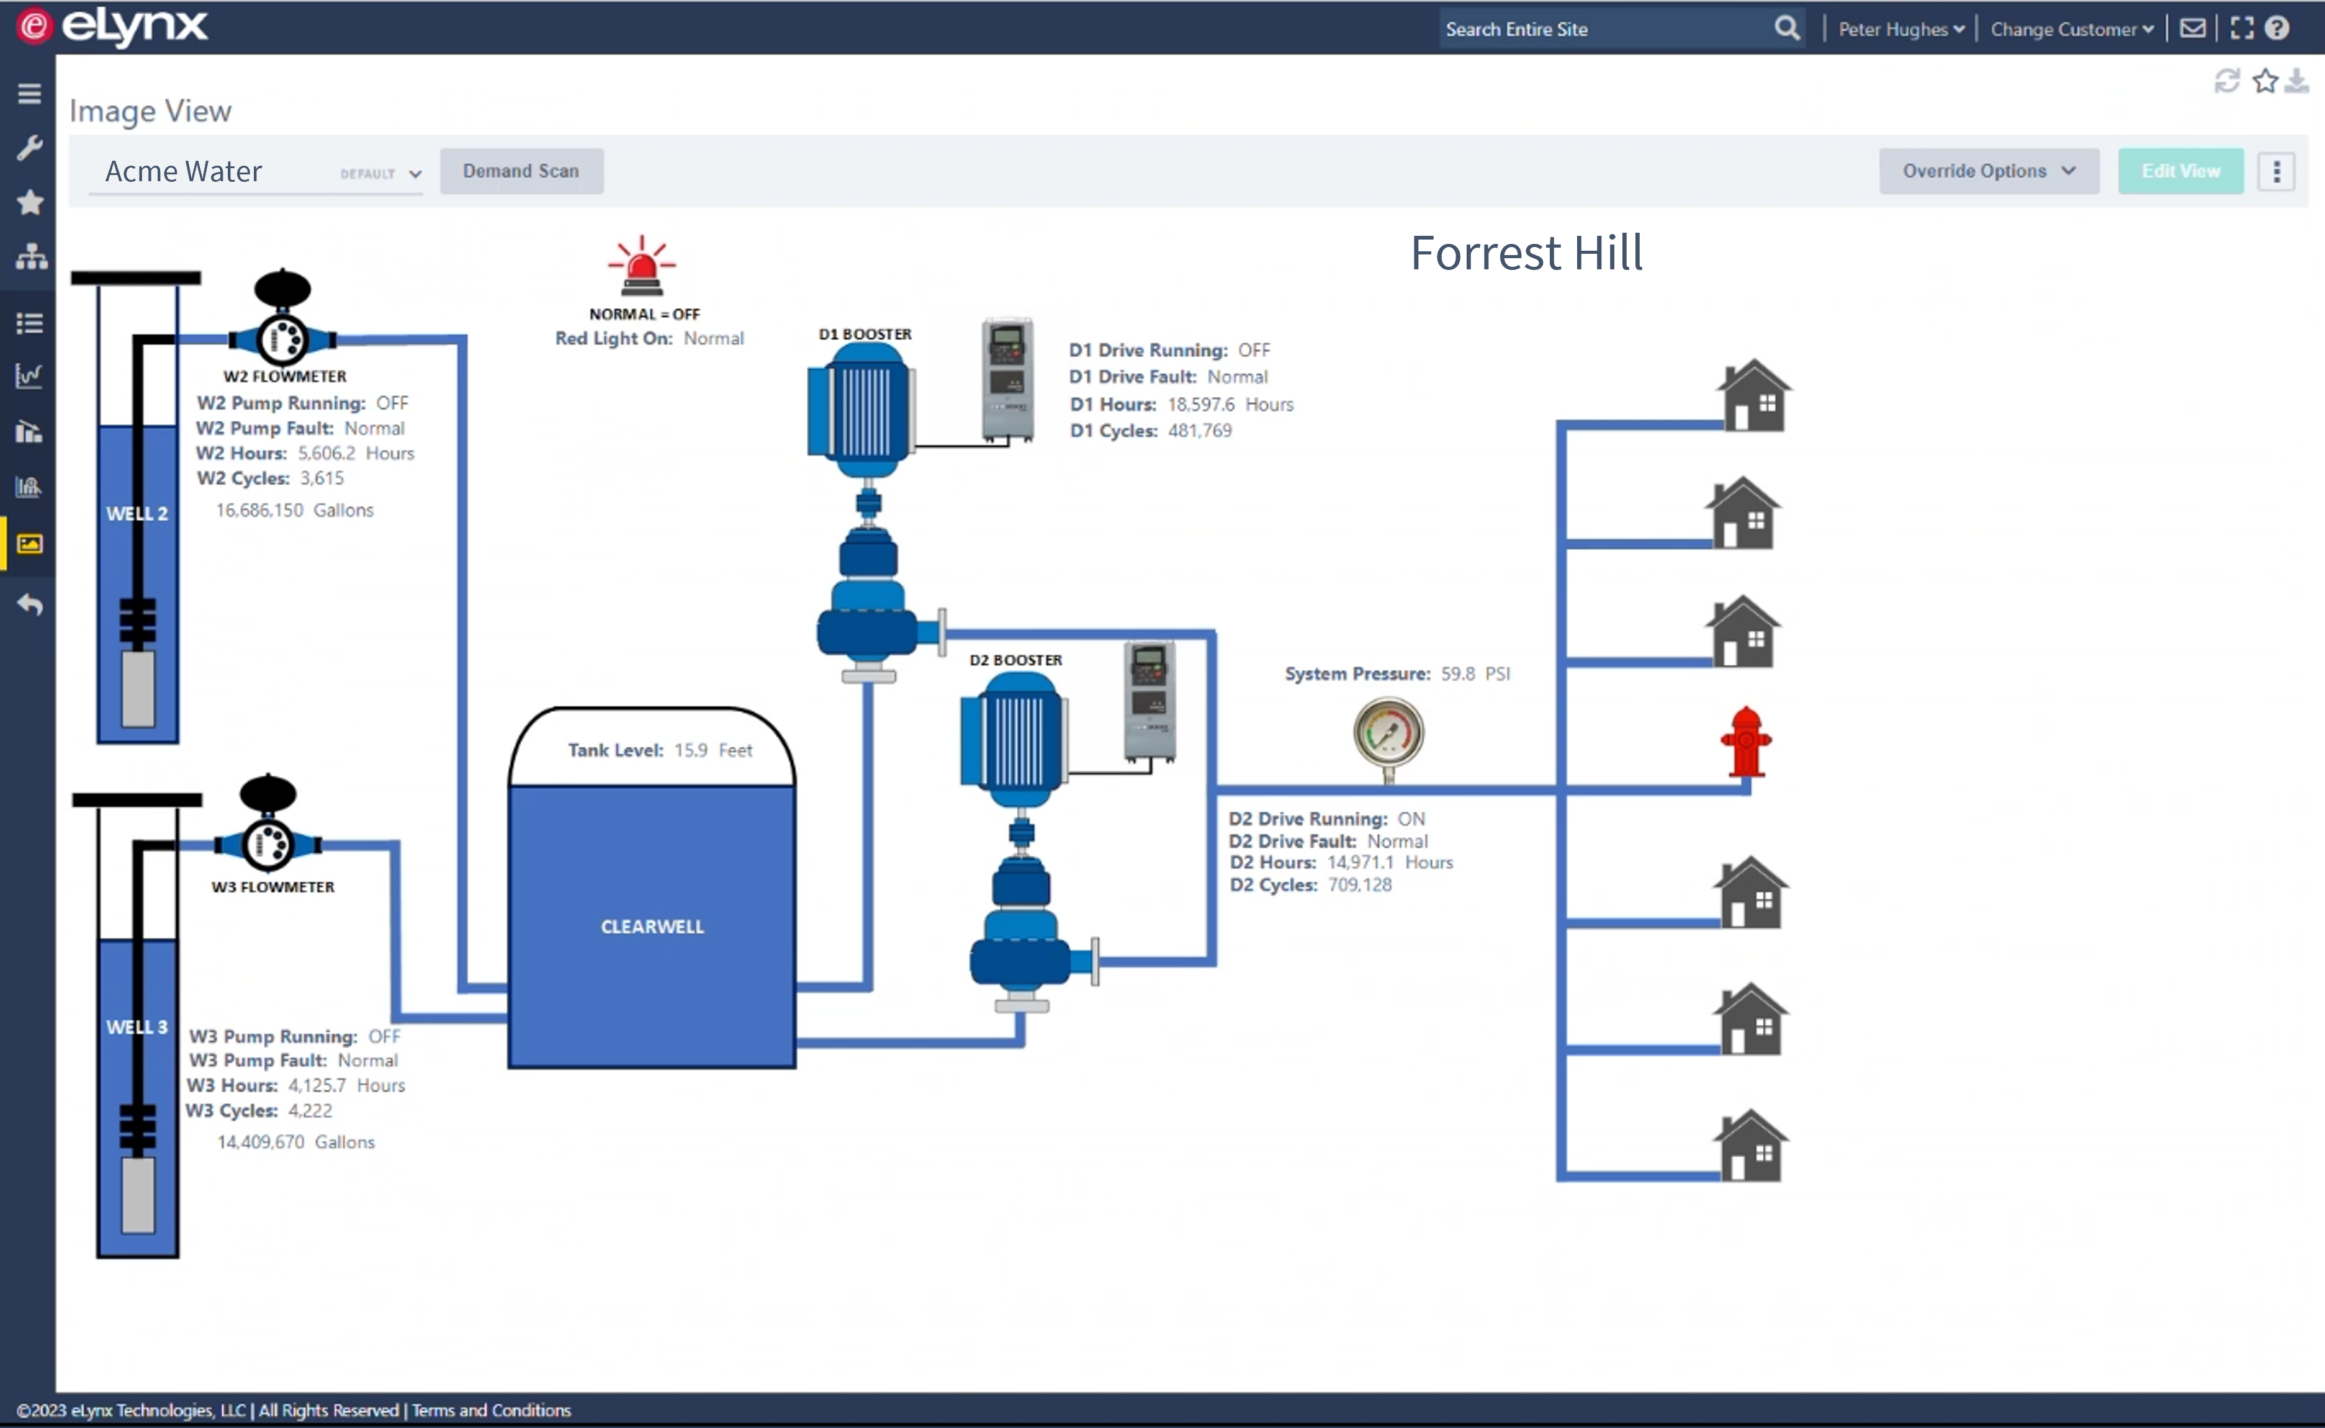
Task: Expand the Peter Hughes user menu
Action: click(1900, 29)
